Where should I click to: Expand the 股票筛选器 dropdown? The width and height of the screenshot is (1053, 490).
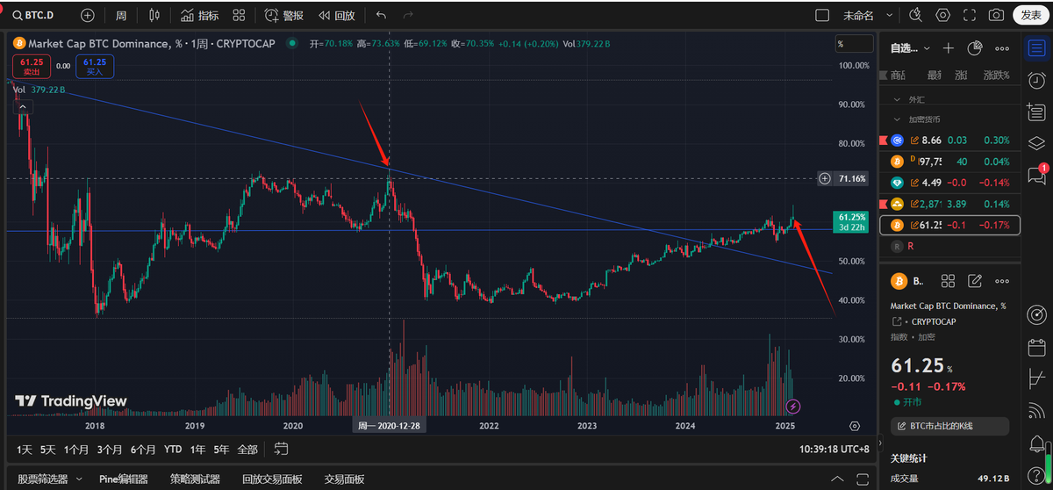pyautogui.click(x=79, y=479)
